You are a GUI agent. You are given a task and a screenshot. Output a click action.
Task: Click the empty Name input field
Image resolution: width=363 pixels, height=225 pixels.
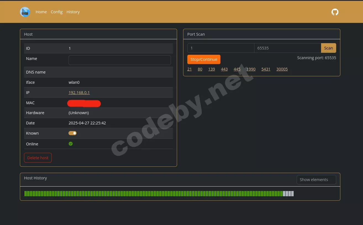coord(119,60)
